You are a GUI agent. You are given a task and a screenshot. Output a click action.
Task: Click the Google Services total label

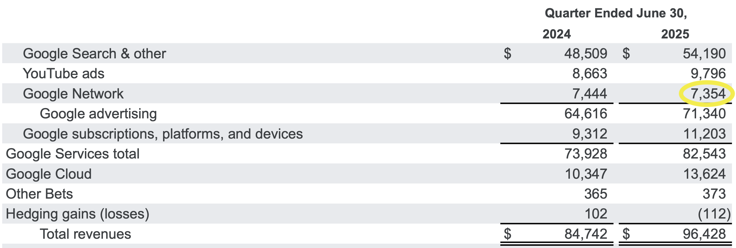73,154
